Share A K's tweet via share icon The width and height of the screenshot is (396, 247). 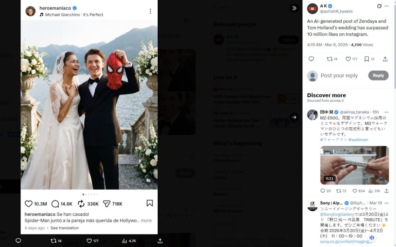pos(385,59)
